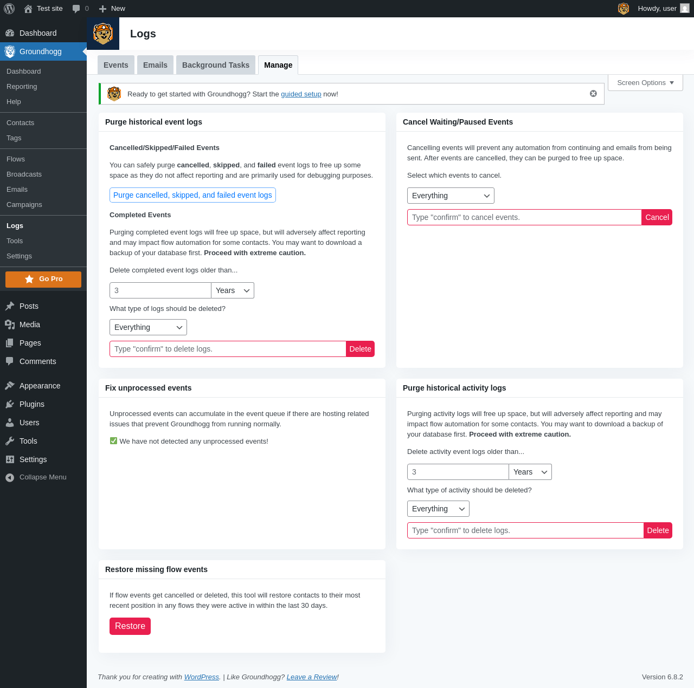Click the Comments sidebar icon

tap(10, 361)
